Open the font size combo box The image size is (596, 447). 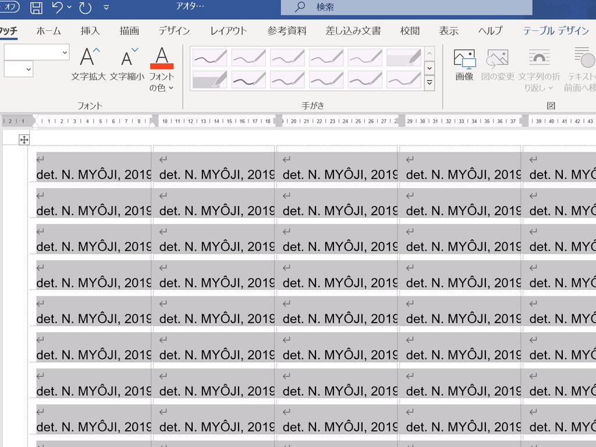pyautogui.click(x=18, y=69)
